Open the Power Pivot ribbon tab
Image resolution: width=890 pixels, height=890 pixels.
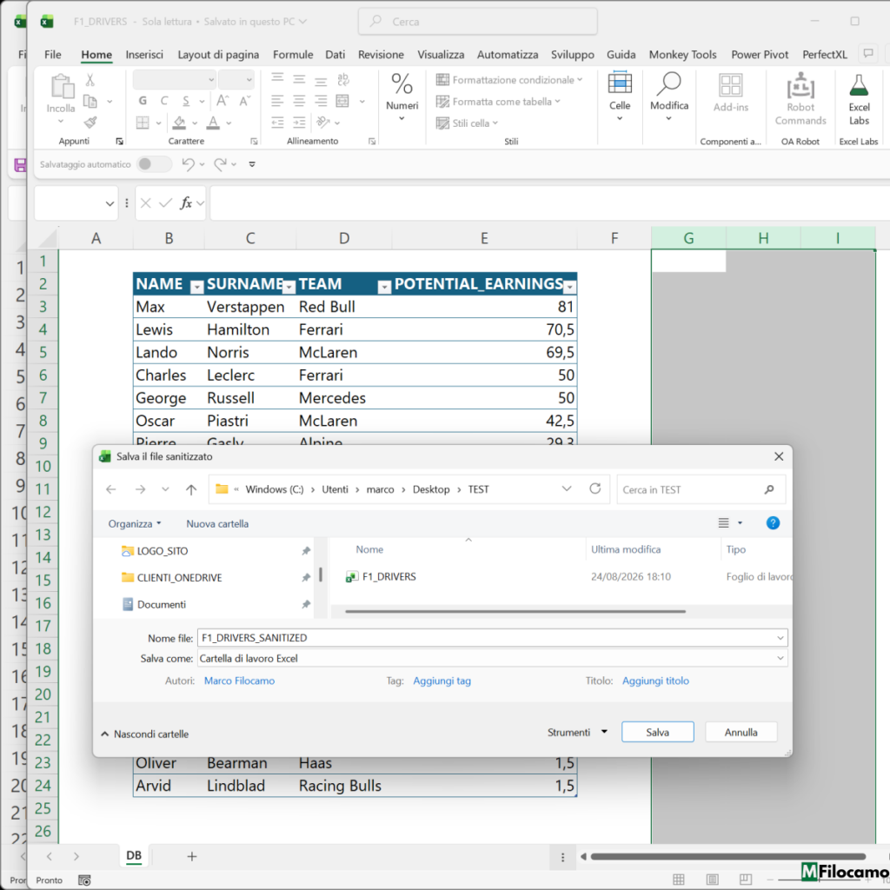pyautogui.click(x=760, y=55)
